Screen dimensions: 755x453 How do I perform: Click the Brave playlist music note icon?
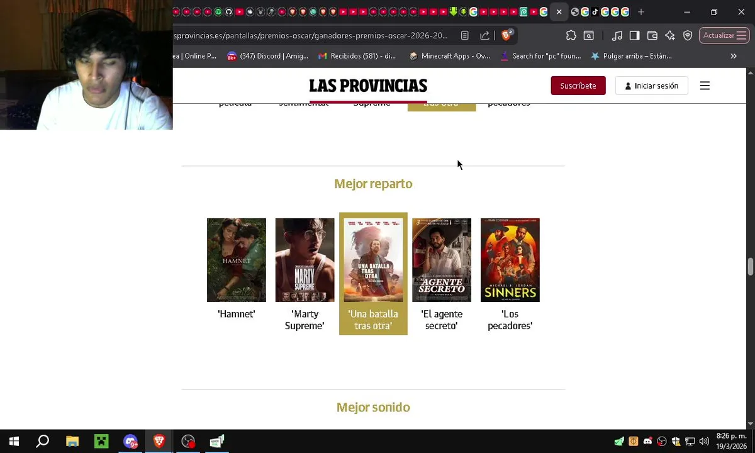point(617,35)
